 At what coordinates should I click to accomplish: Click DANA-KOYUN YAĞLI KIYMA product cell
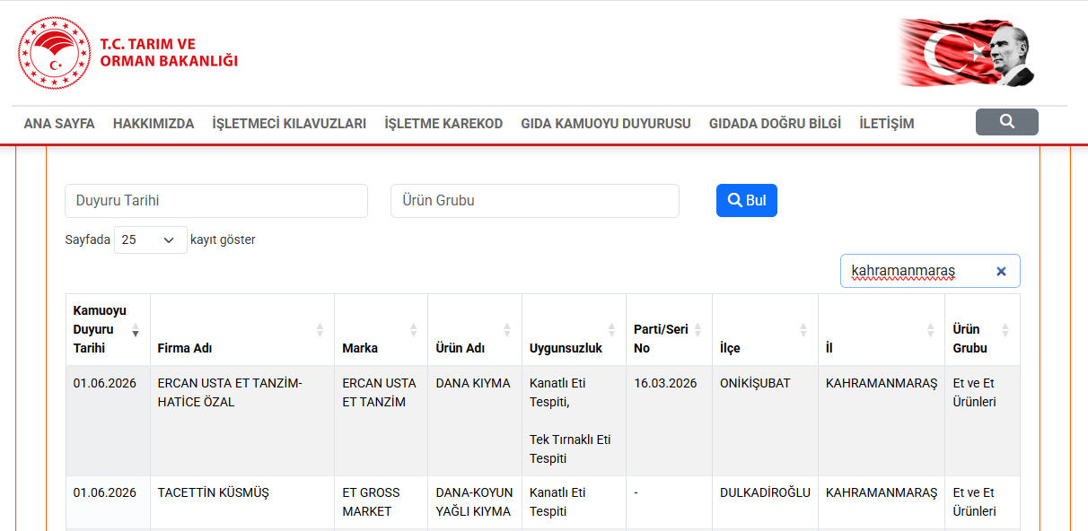[475, 502]
